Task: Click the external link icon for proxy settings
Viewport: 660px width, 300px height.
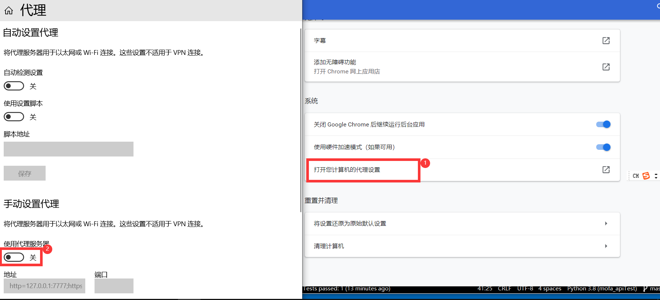Action: click(x=606, y=169)
